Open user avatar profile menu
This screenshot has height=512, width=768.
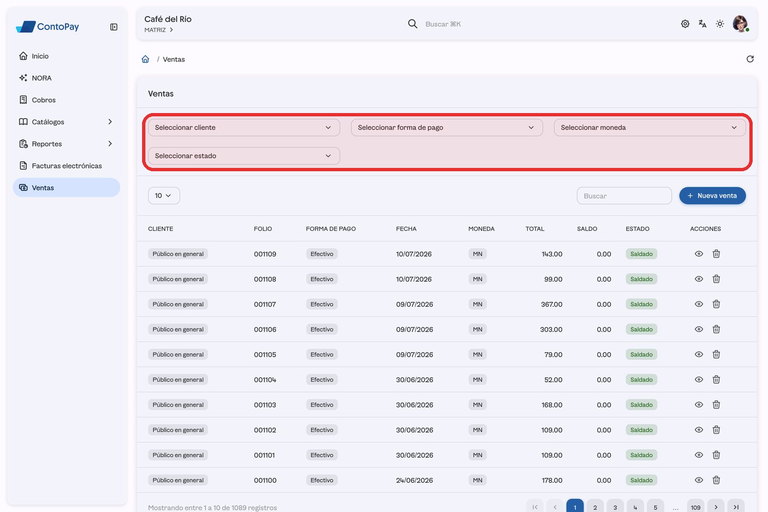click(x=741, y=24)
